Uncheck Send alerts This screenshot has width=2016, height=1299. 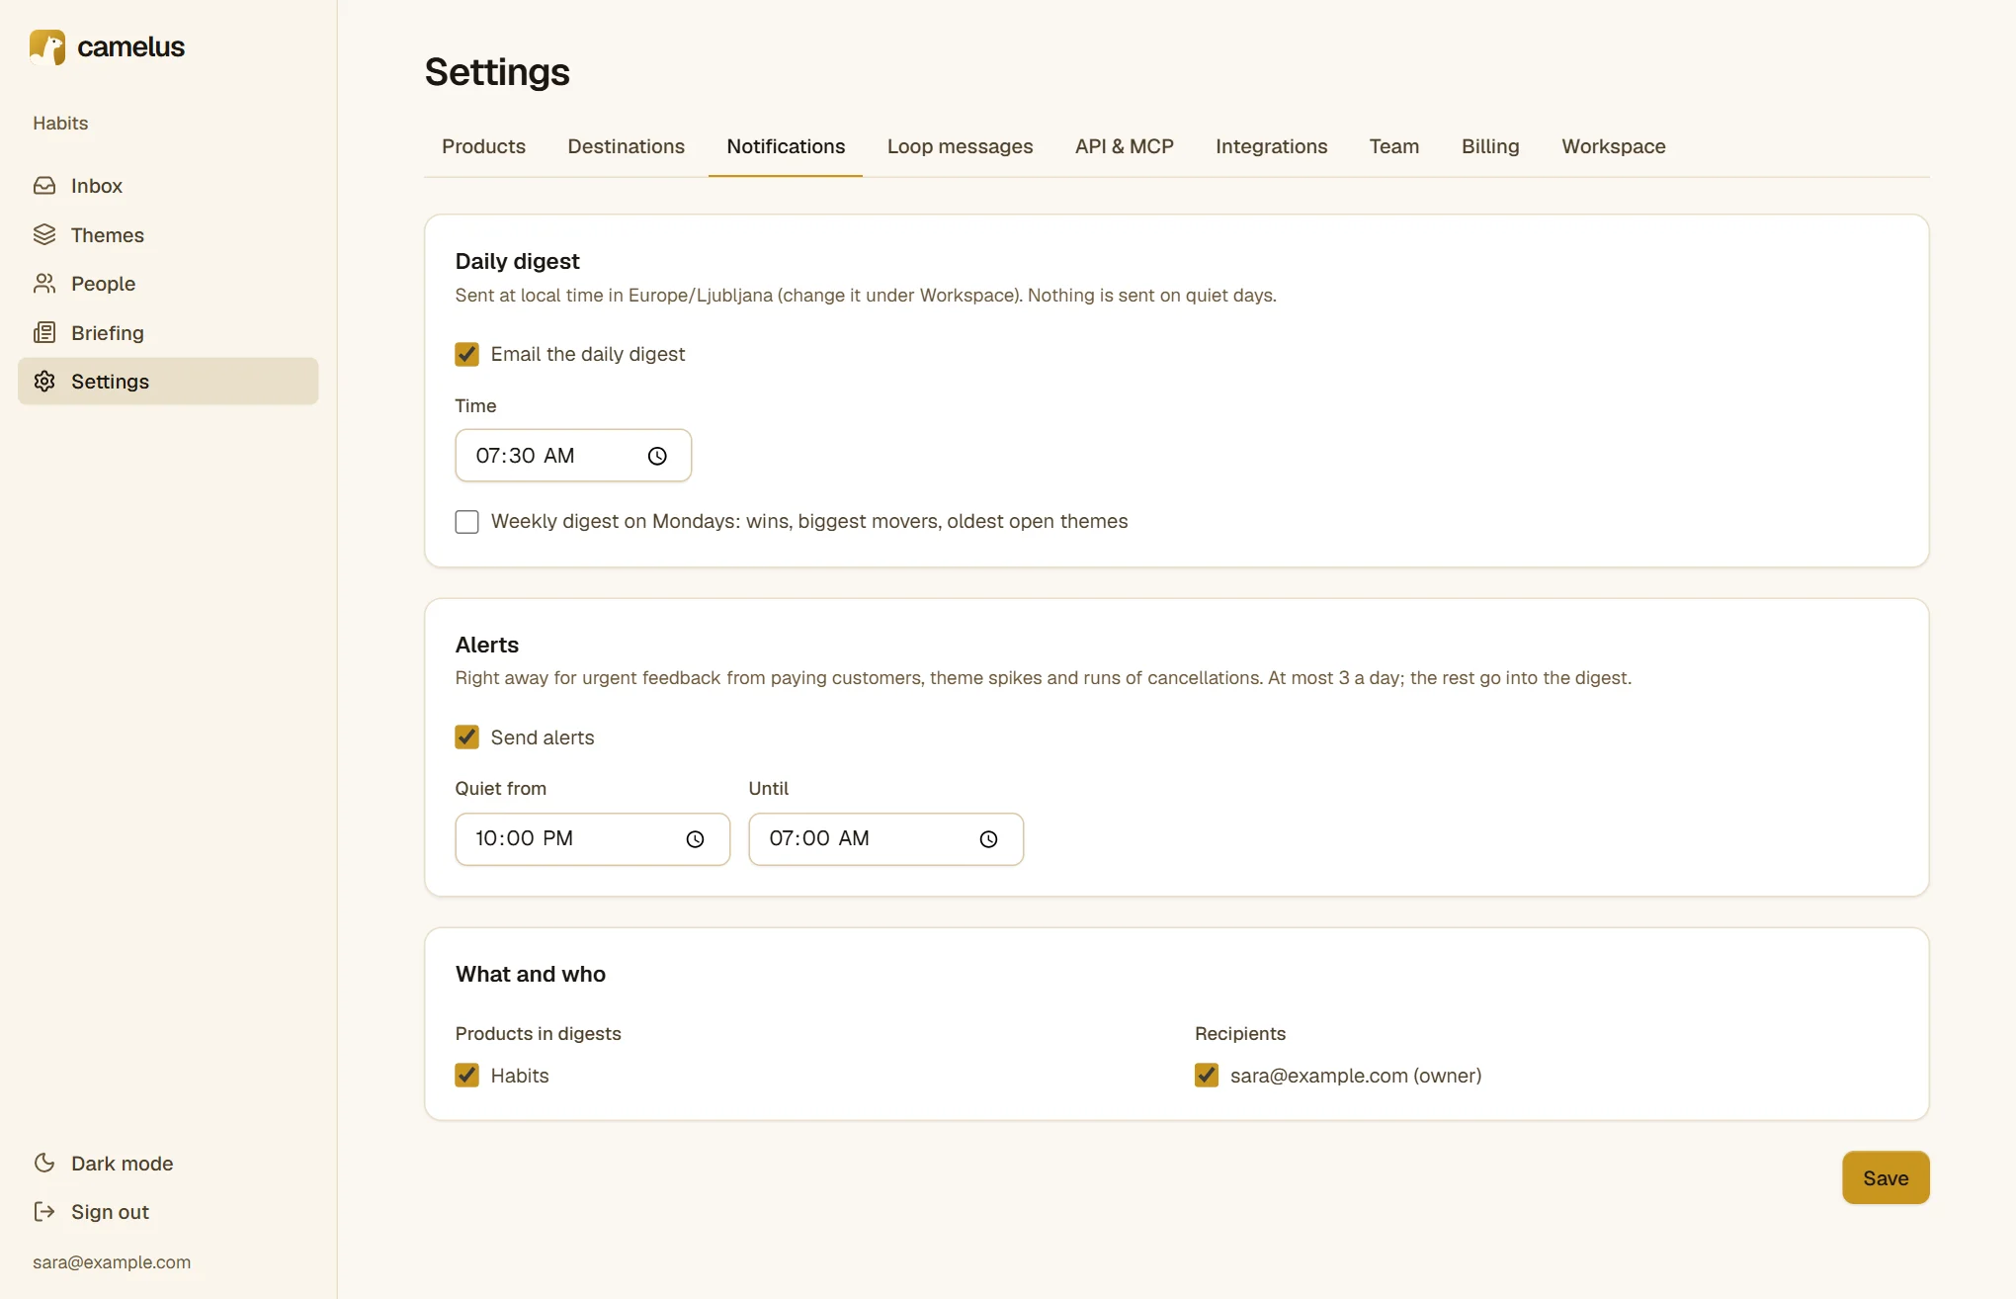(x=466, y=736)
